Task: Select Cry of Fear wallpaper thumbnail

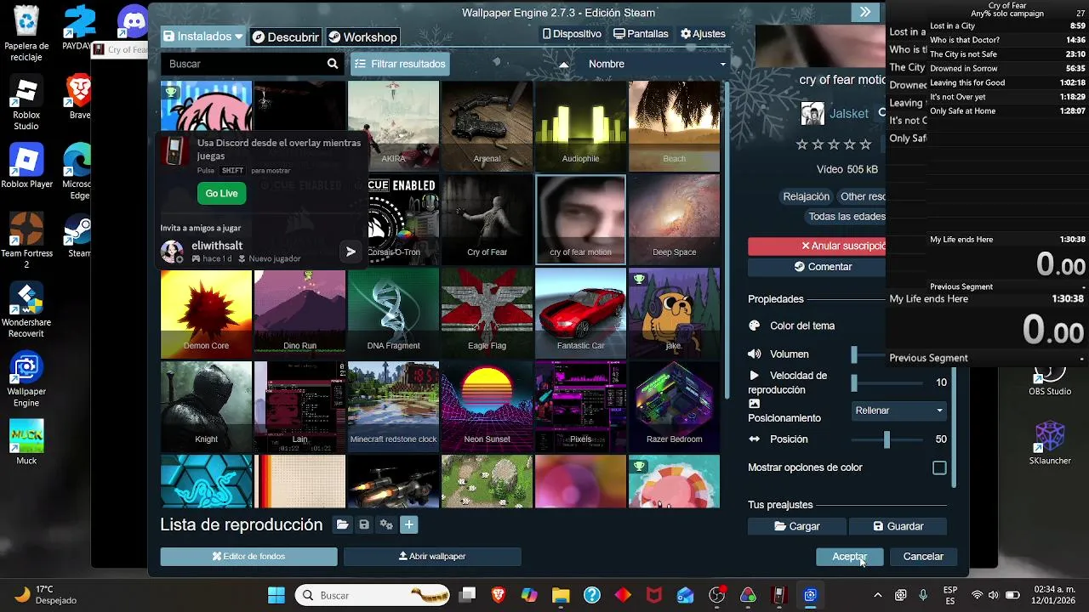Action: [x=487, y=220]
